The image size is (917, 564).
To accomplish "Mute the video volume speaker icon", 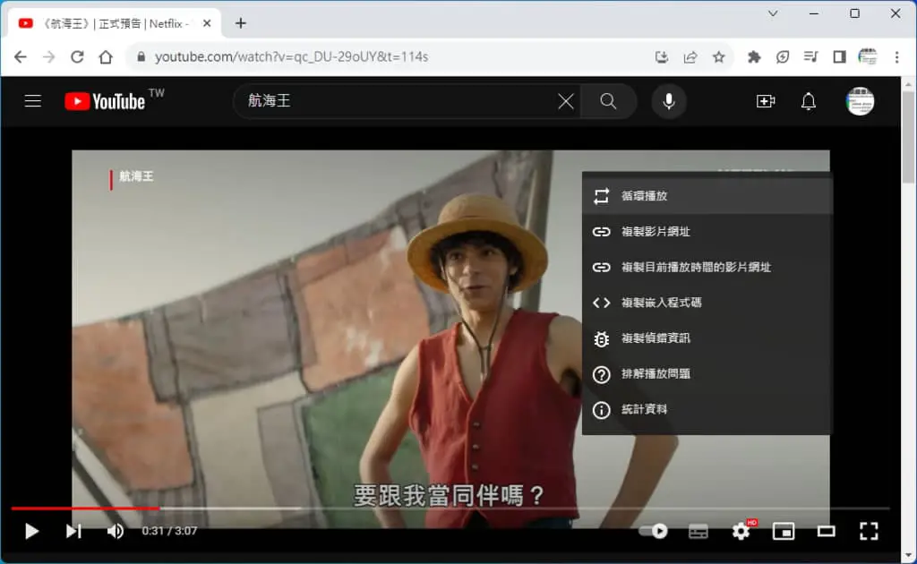I will 116,531.
